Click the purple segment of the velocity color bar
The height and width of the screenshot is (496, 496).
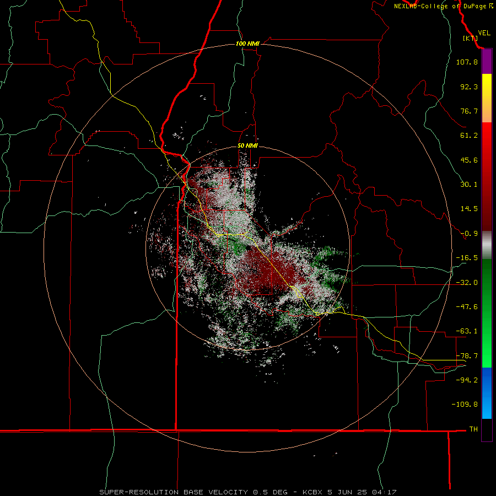487,62
